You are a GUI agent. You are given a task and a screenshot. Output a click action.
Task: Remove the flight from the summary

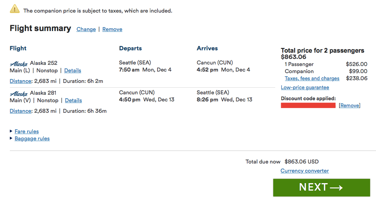pos(112,29)
